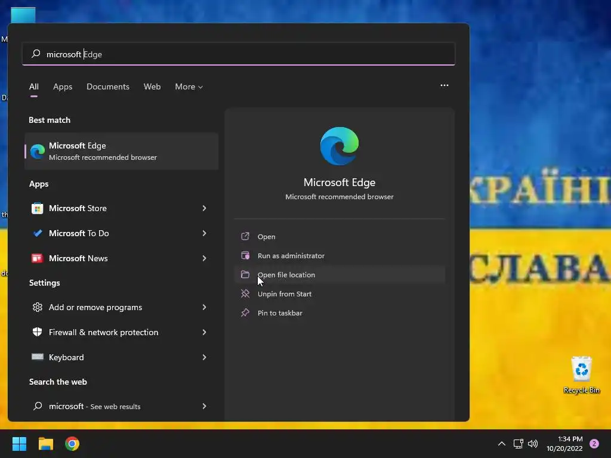Click the search magnifier icon in search box
The width and height of the screenshot is (611, 458).
[36, 54]
